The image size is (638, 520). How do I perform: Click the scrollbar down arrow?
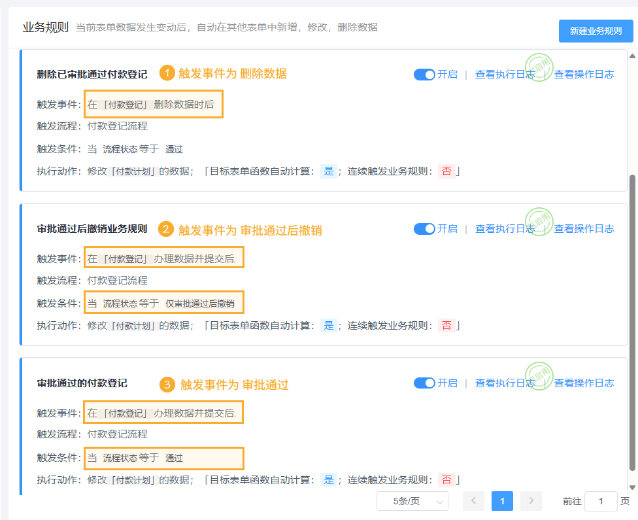pyautogui.click(x=632, y=487)
